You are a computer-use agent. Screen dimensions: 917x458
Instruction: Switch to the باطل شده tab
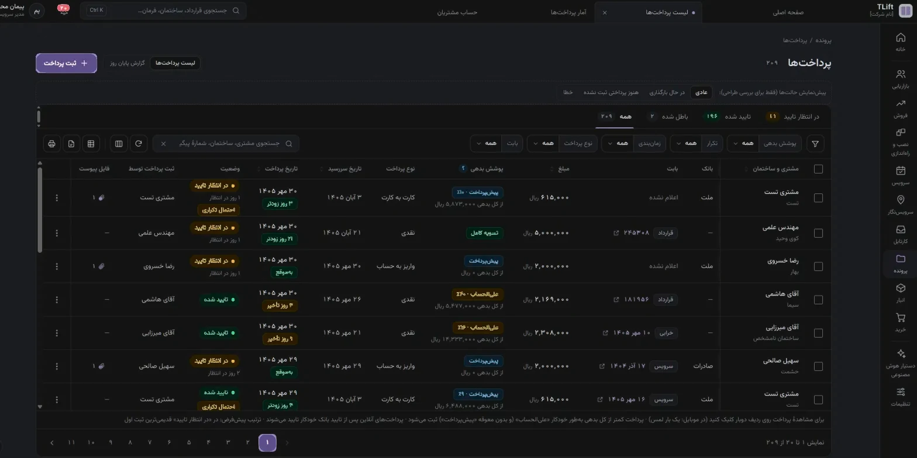click(x=668, y=117)
